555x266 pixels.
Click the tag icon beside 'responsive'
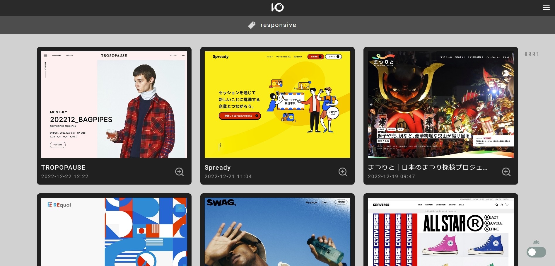[252, 25]
